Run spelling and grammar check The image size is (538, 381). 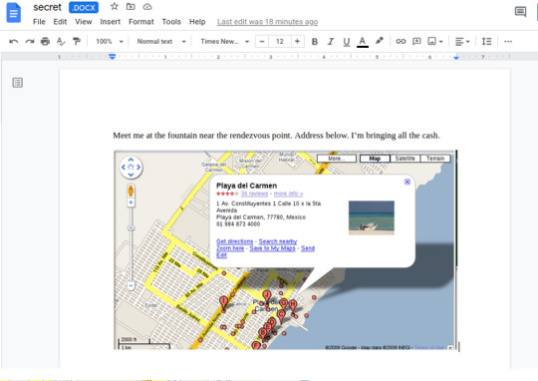(61, 42)
